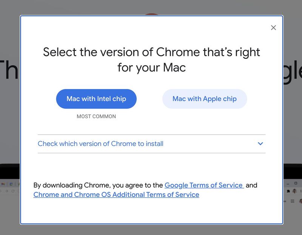Open the Google Terms of Service link
The width and height of the screenshot is (302, 235).
pos(203,185)
